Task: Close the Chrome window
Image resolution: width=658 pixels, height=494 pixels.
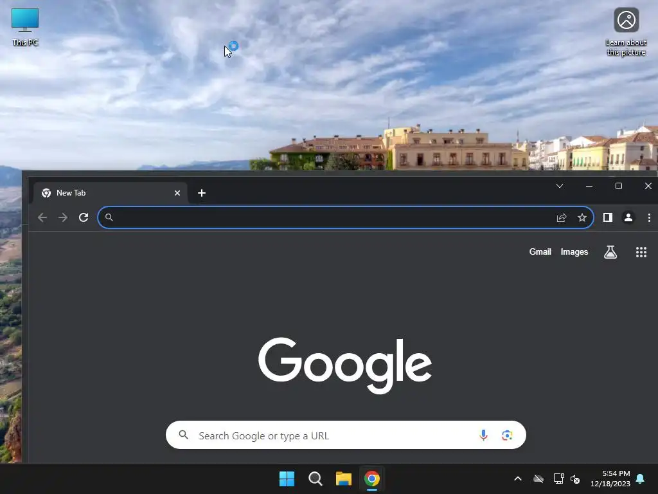Action: [x=648, y=186]
